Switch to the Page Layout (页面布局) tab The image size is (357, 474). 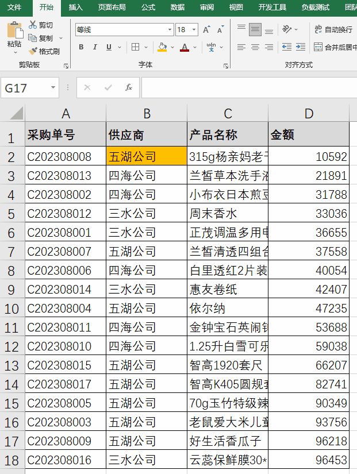coord(112,7)
